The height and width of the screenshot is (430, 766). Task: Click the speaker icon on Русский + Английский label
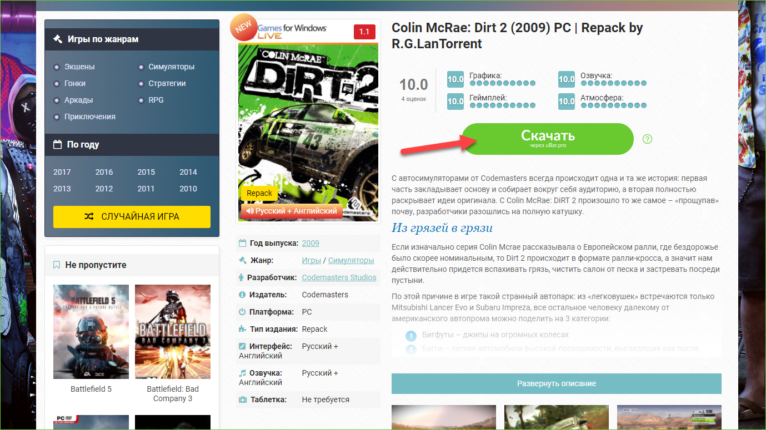coord(250,211)
